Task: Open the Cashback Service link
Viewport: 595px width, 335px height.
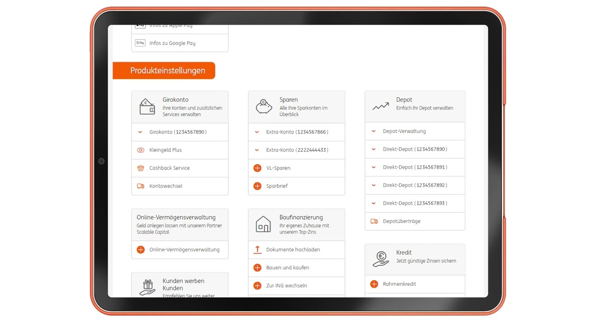Action: [170, 168]
